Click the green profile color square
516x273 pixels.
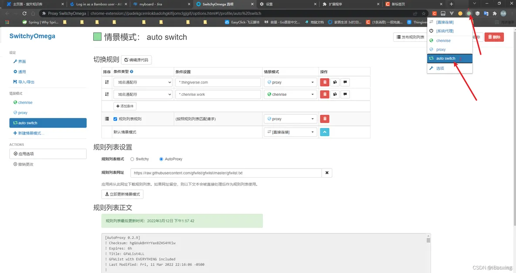point(97,37)
